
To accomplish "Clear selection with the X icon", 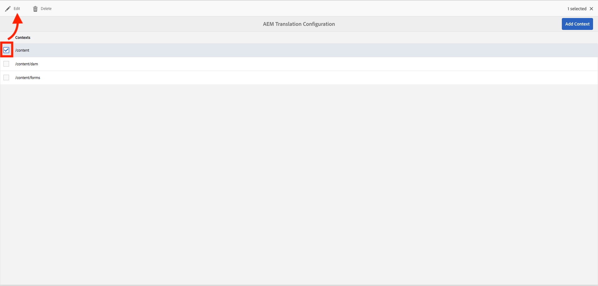I will 591,9.
